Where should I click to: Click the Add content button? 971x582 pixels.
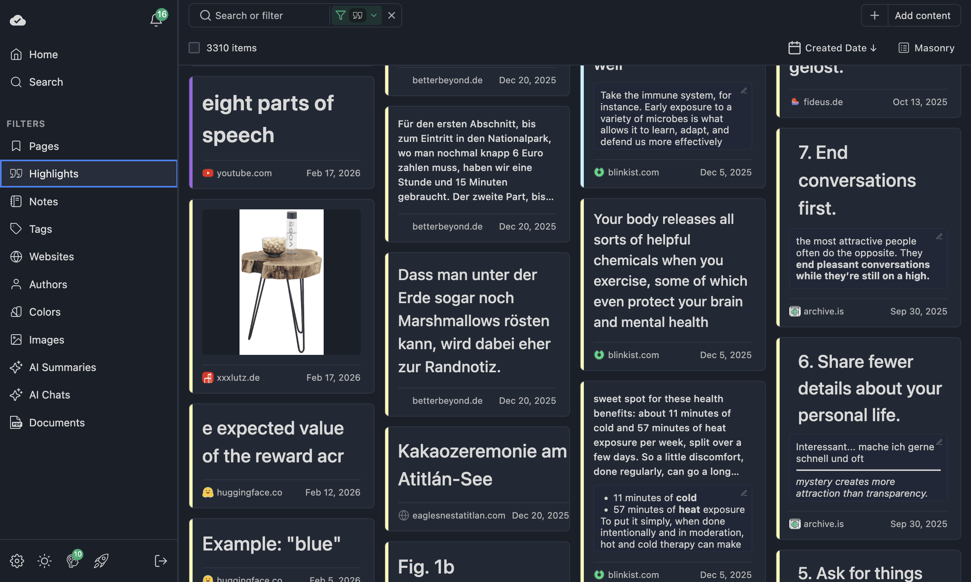coord(923,15)
